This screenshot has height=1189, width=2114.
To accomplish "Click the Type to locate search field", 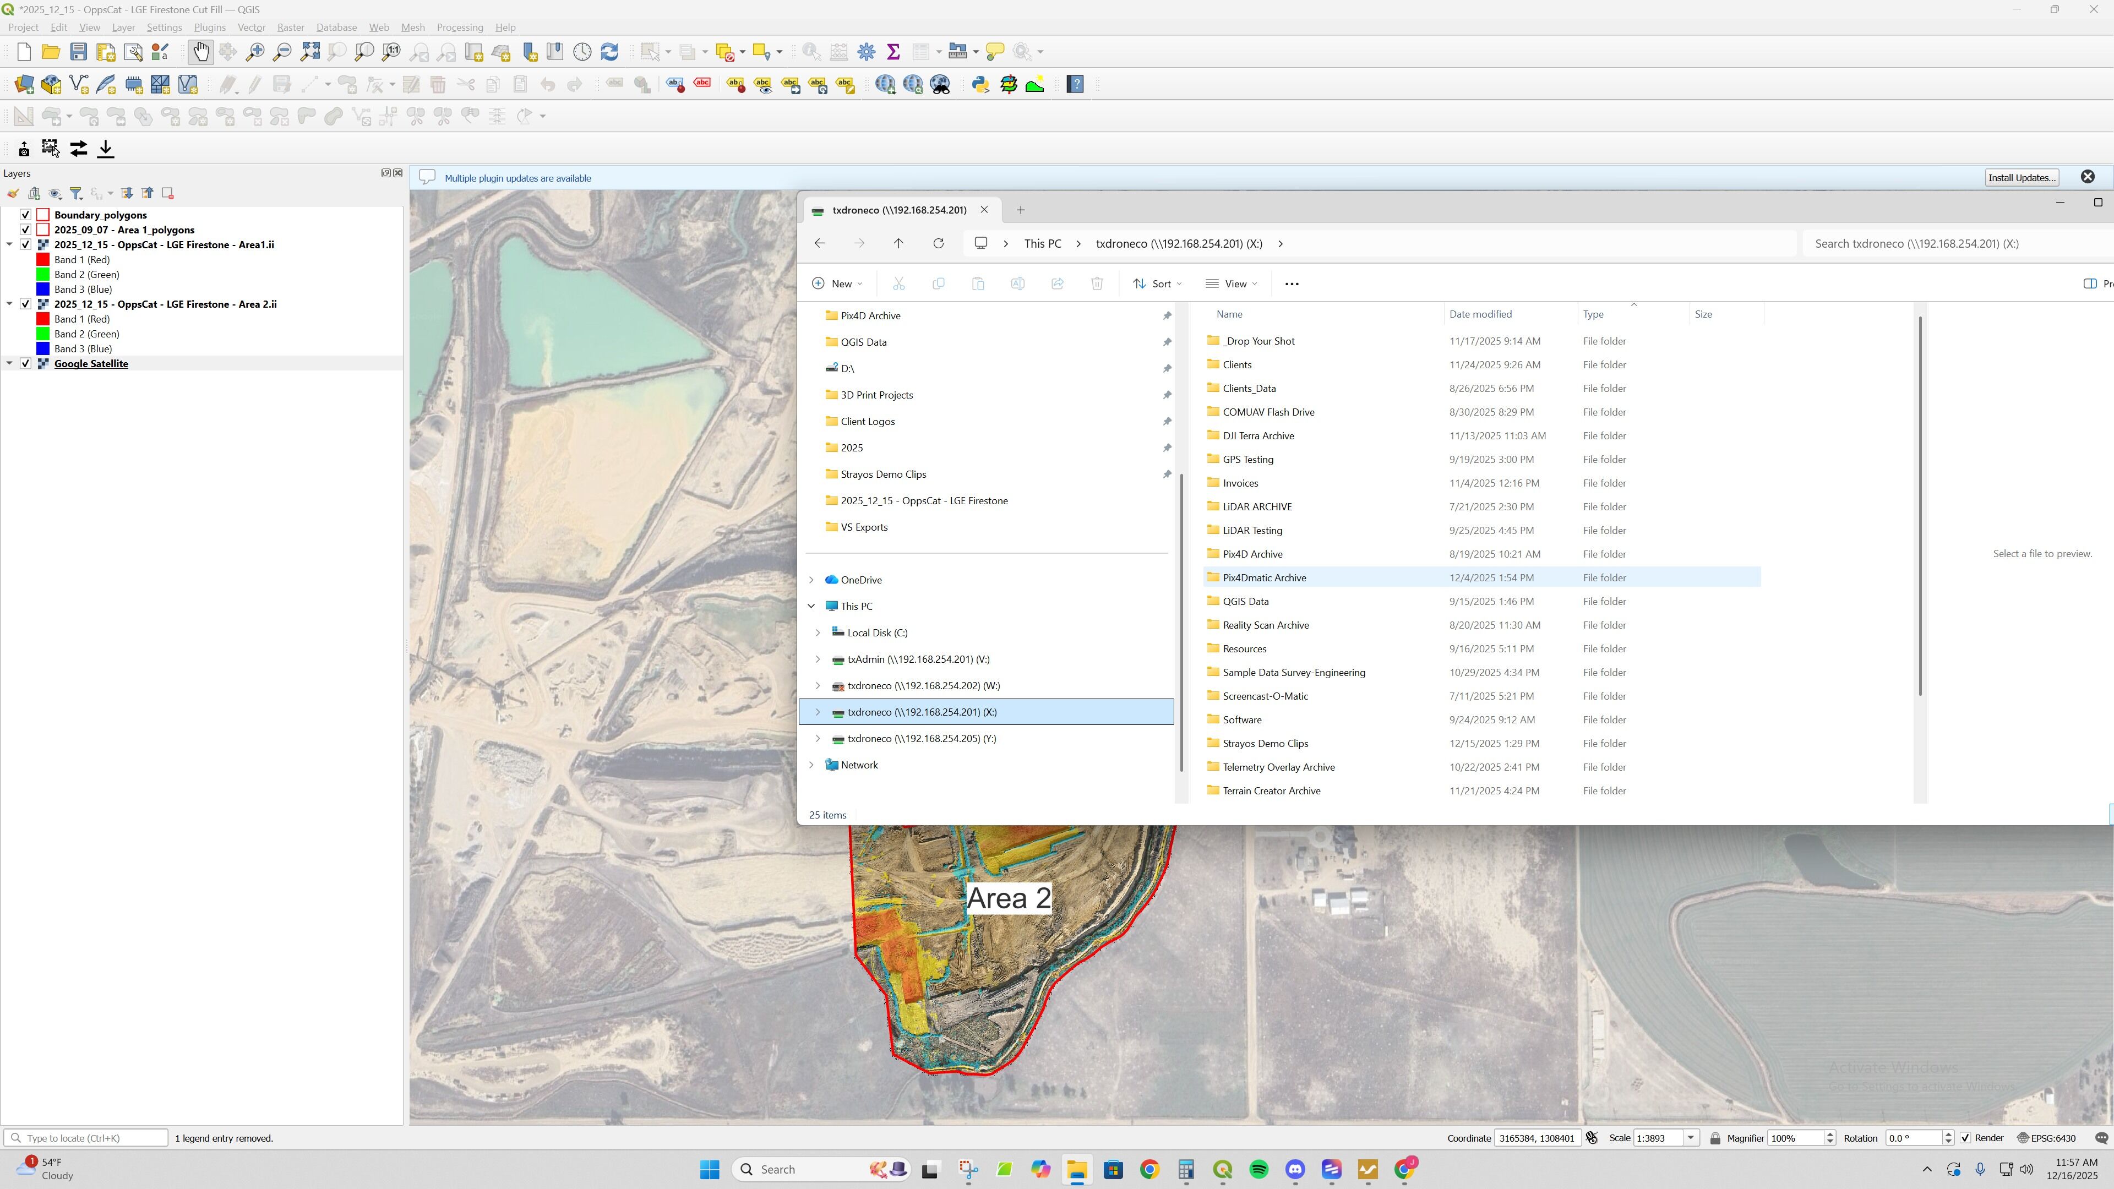I will click(86, 1138).
